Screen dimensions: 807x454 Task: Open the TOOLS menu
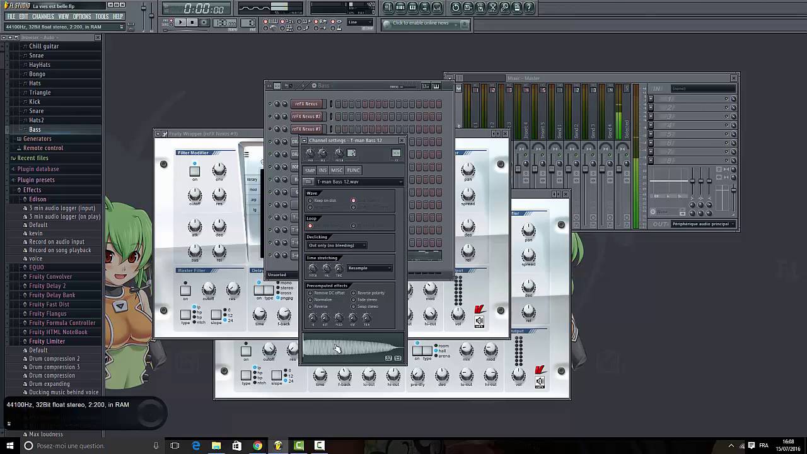point(102,16)
